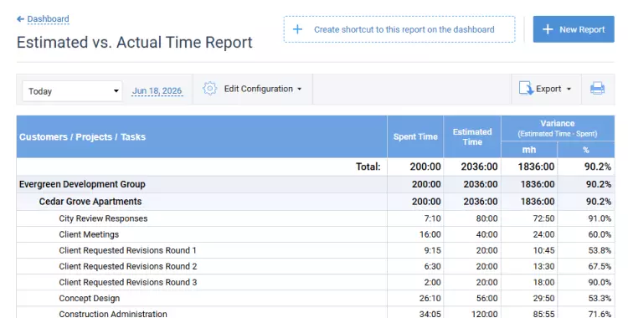The image size is (628, 318).
Task: Click the 91.0% variance value
Action: point(600,218)
